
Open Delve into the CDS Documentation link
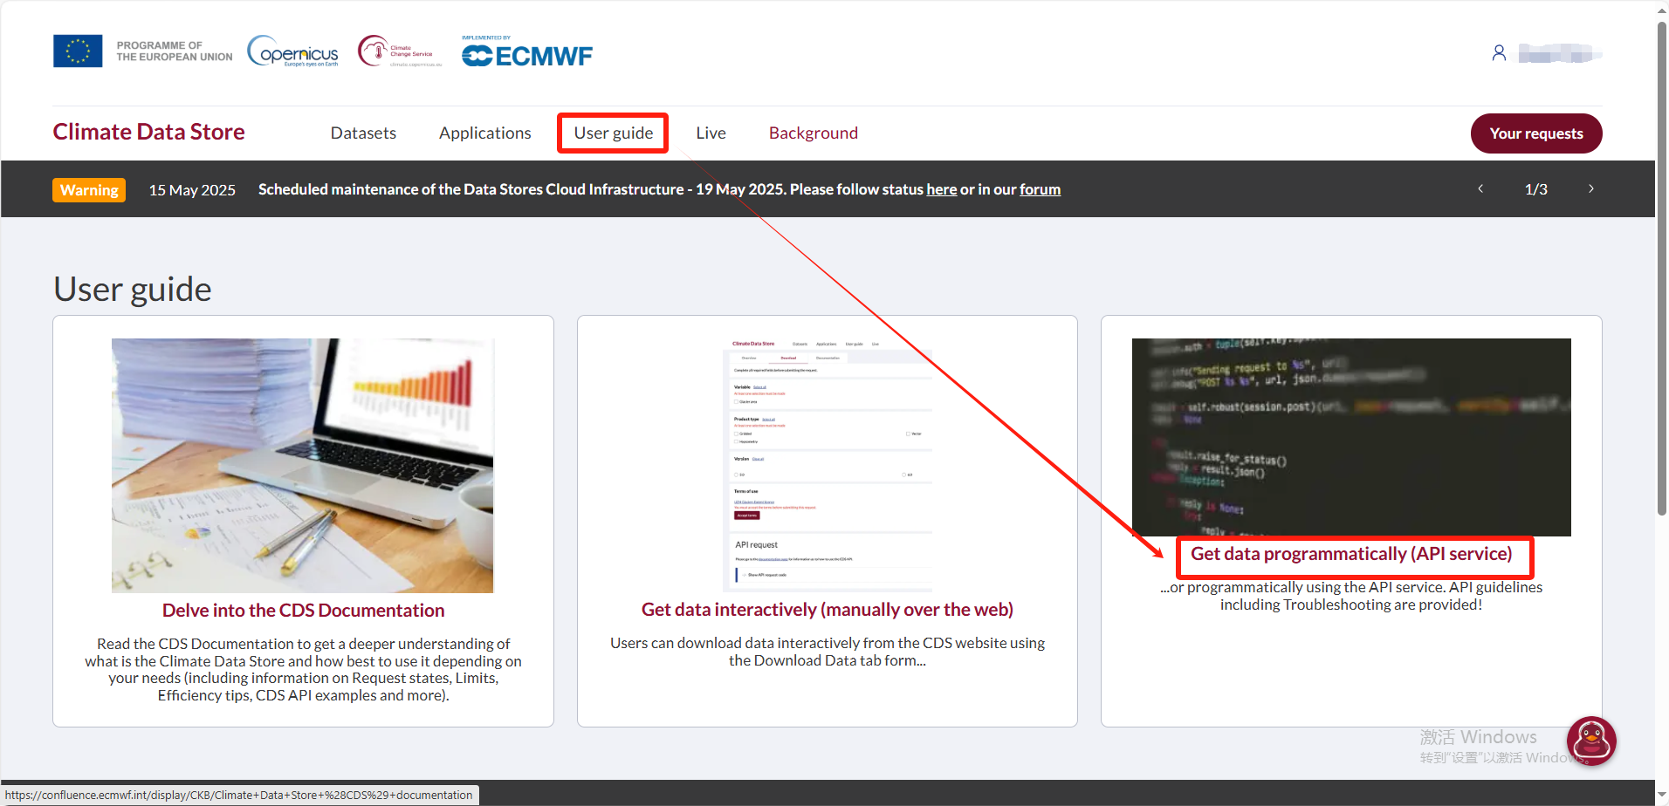(x=304, y=611)
